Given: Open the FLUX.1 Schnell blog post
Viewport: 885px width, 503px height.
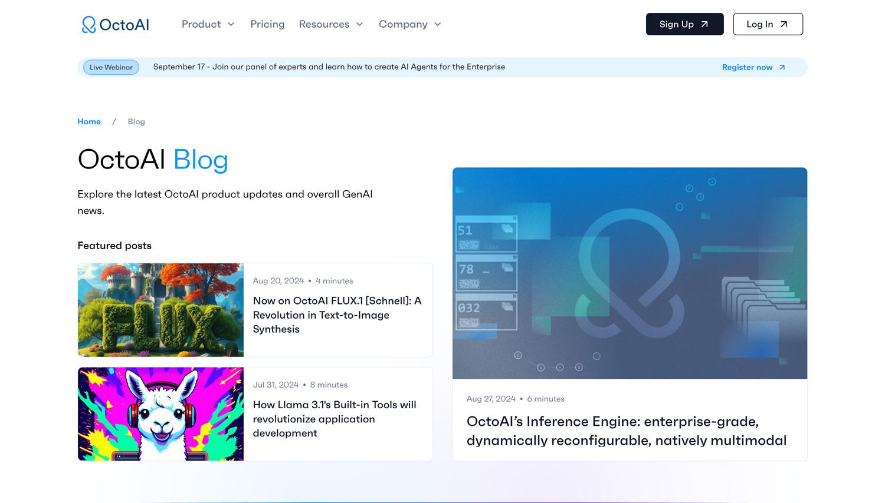Looking at the screenshot, I should (x=337, y=315).
